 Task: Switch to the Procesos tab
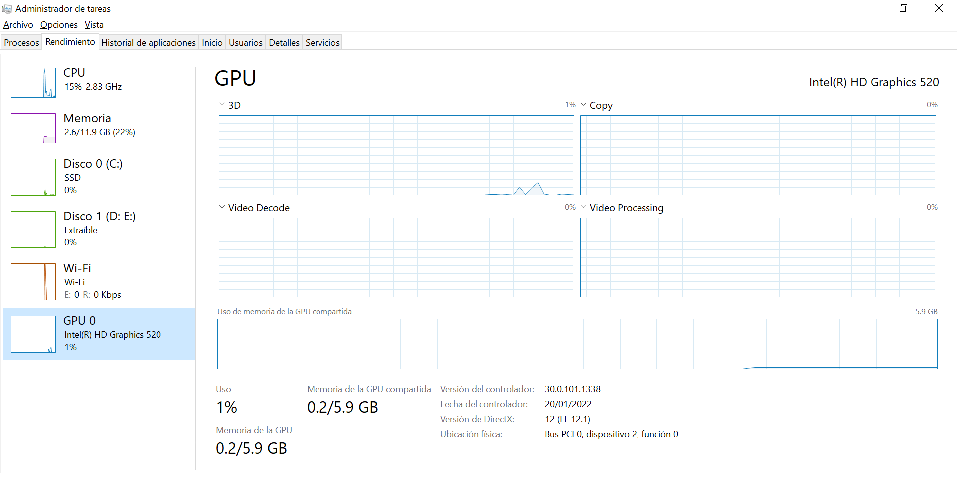pyautogui.click(x=21, y=43)
